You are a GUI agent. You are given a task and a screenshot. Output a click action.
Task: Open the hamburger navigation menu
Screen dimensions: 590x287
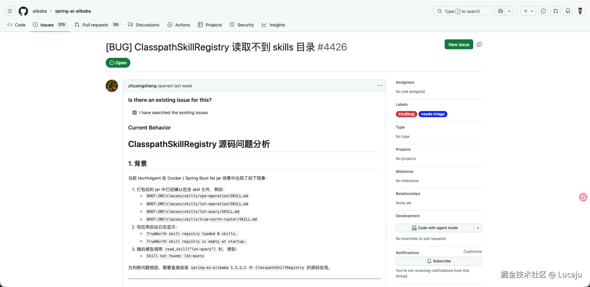pos(10,11)
